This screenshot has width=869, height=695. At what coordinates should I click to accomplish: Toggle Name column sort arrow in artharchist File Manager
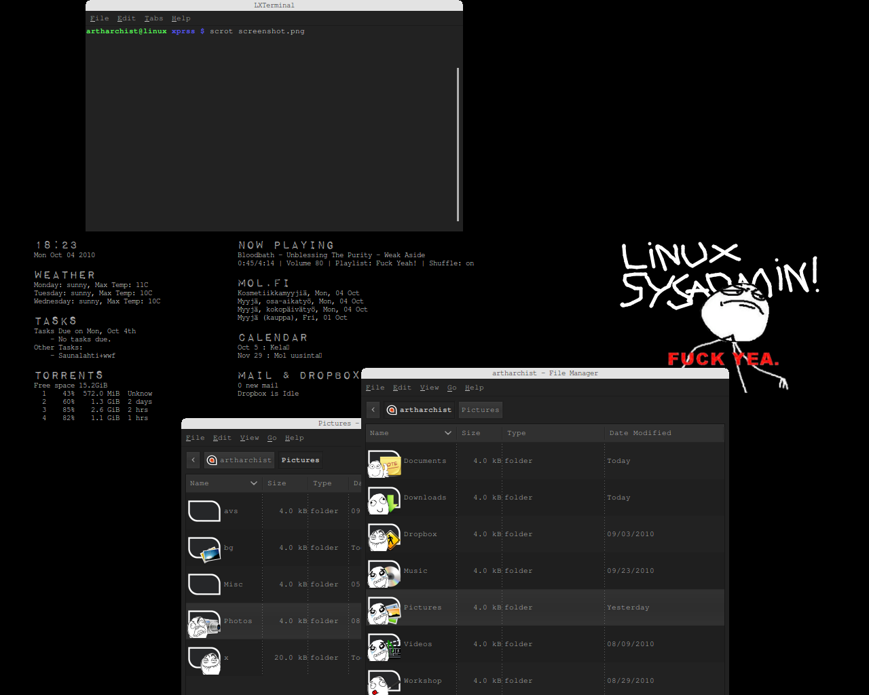pyautogui.click(x=447, y=433)
